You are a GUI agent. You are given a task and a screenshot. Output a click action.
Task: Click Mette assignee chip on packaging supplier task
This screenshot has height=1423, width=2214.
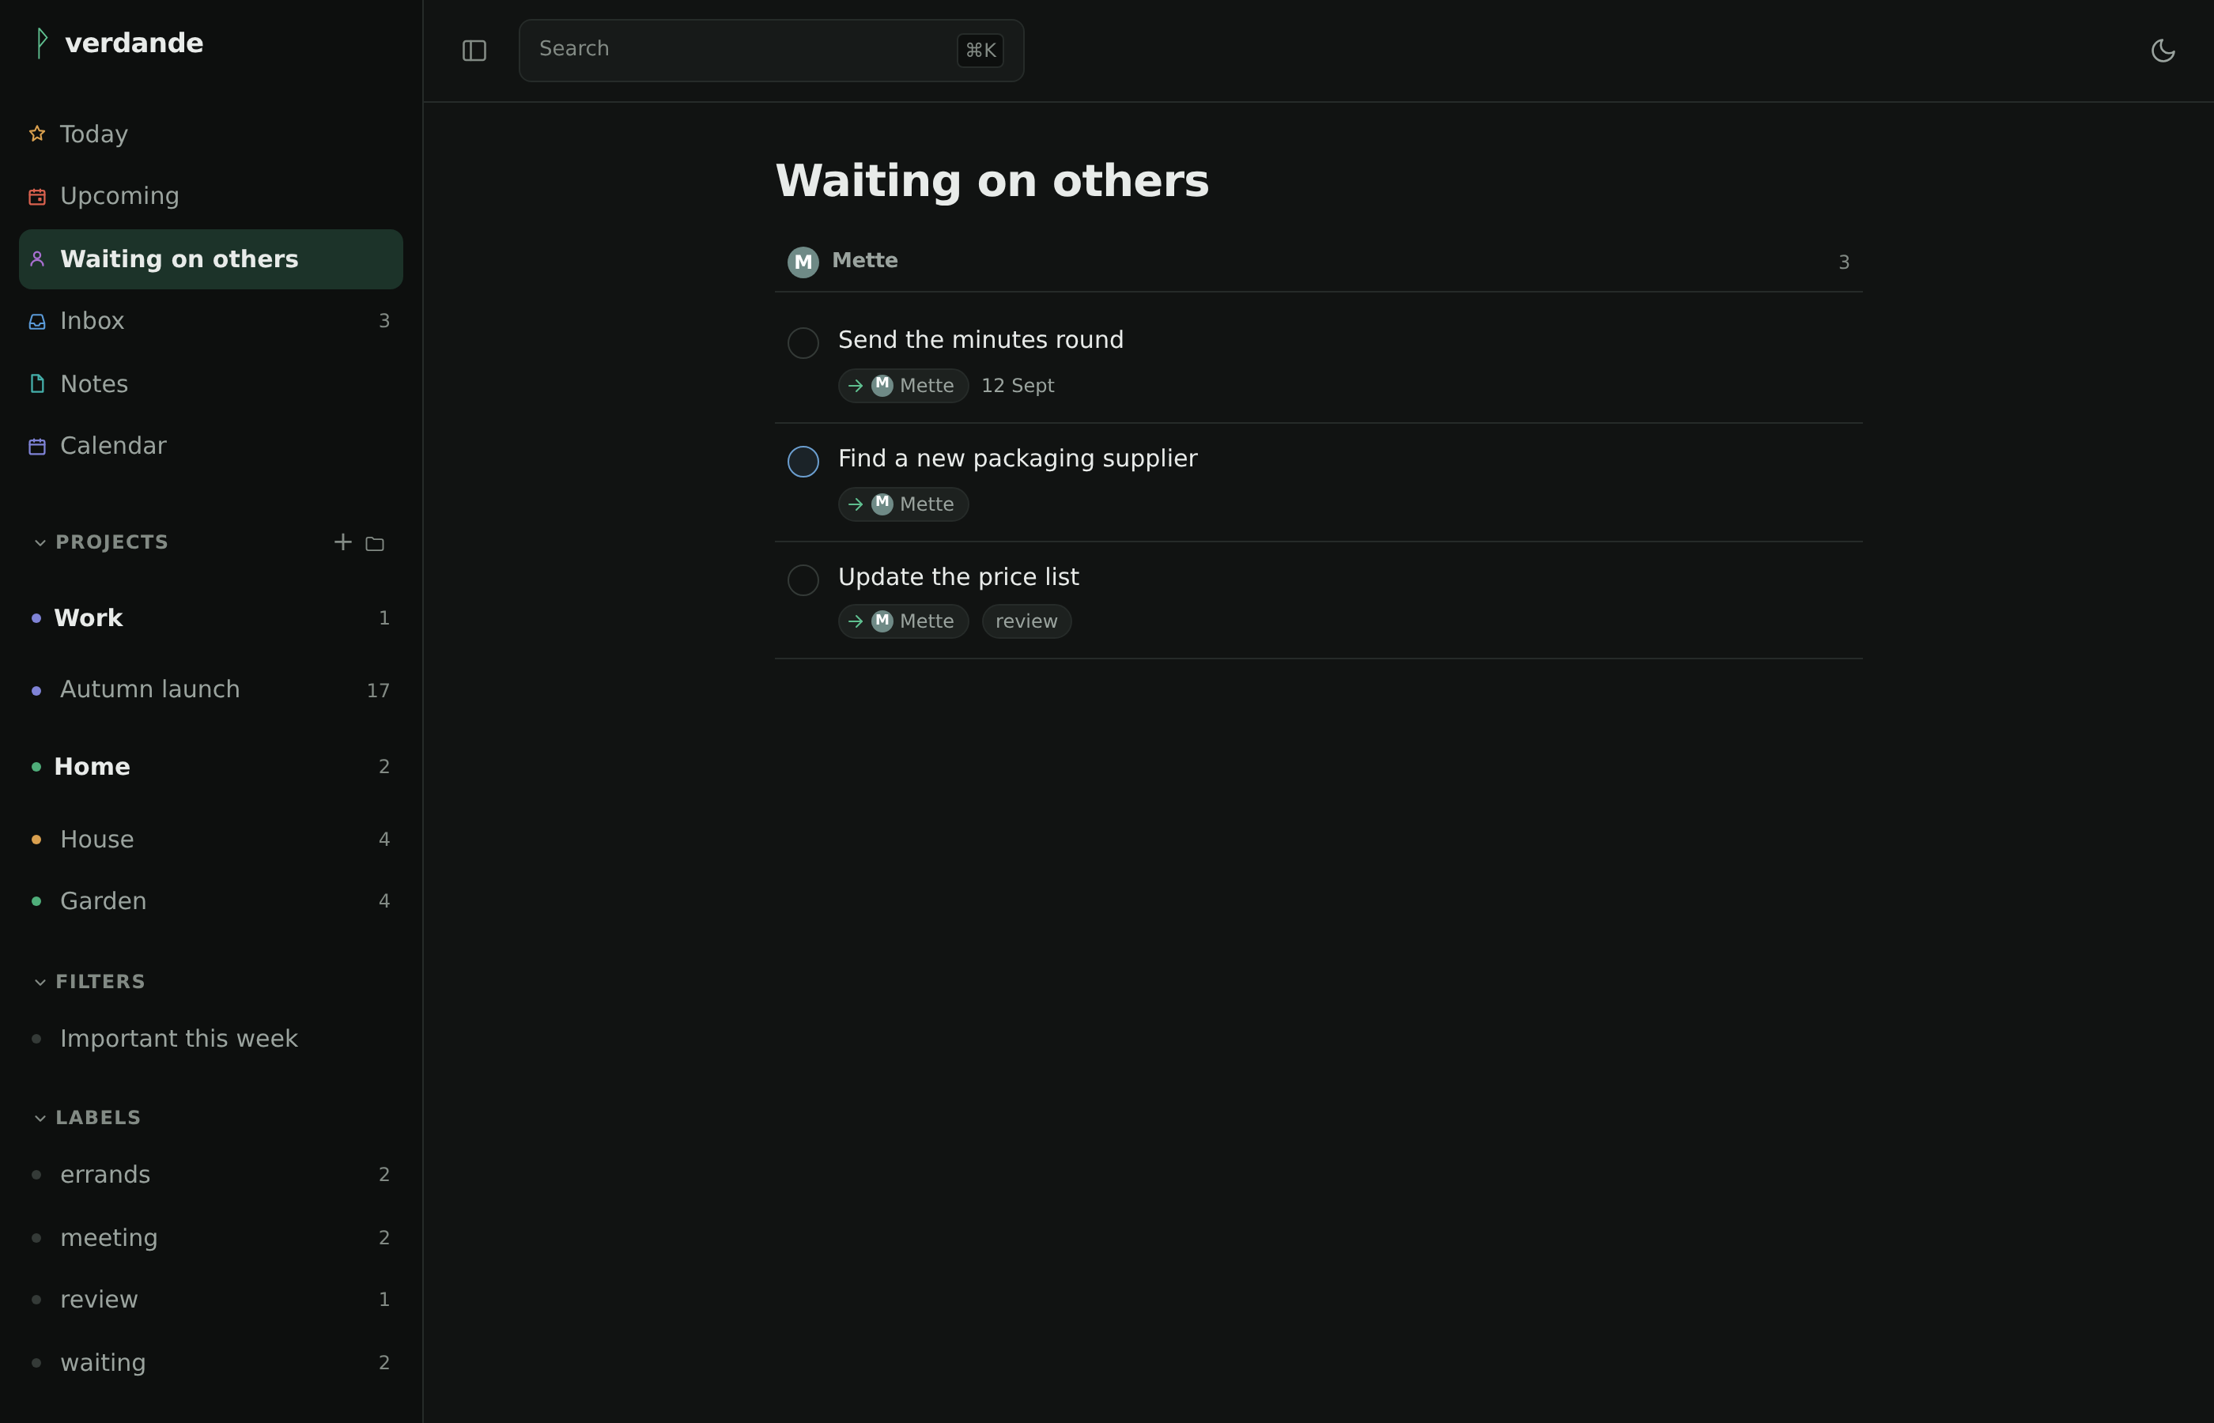(x=903, y=504)
